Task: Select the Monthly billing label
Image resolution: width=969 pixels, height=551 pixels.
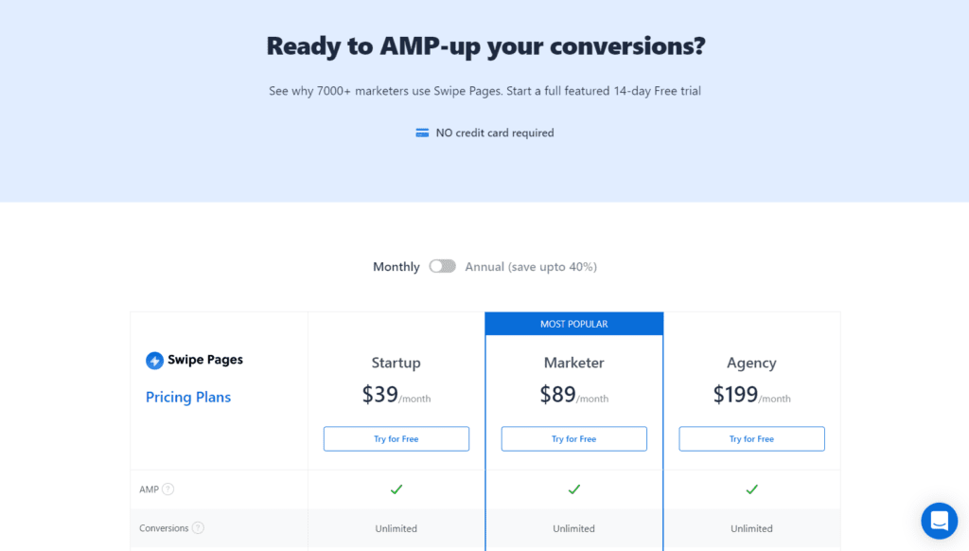Action: pyautogui.click(x=396, y=267)
